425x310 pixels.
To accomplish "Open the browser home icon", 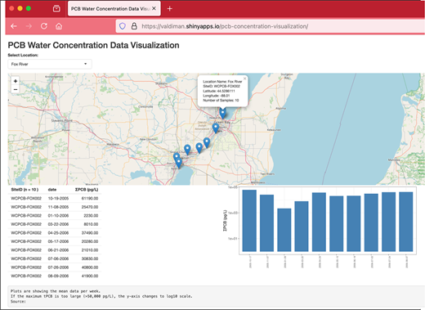I will [x=59, y=26].
